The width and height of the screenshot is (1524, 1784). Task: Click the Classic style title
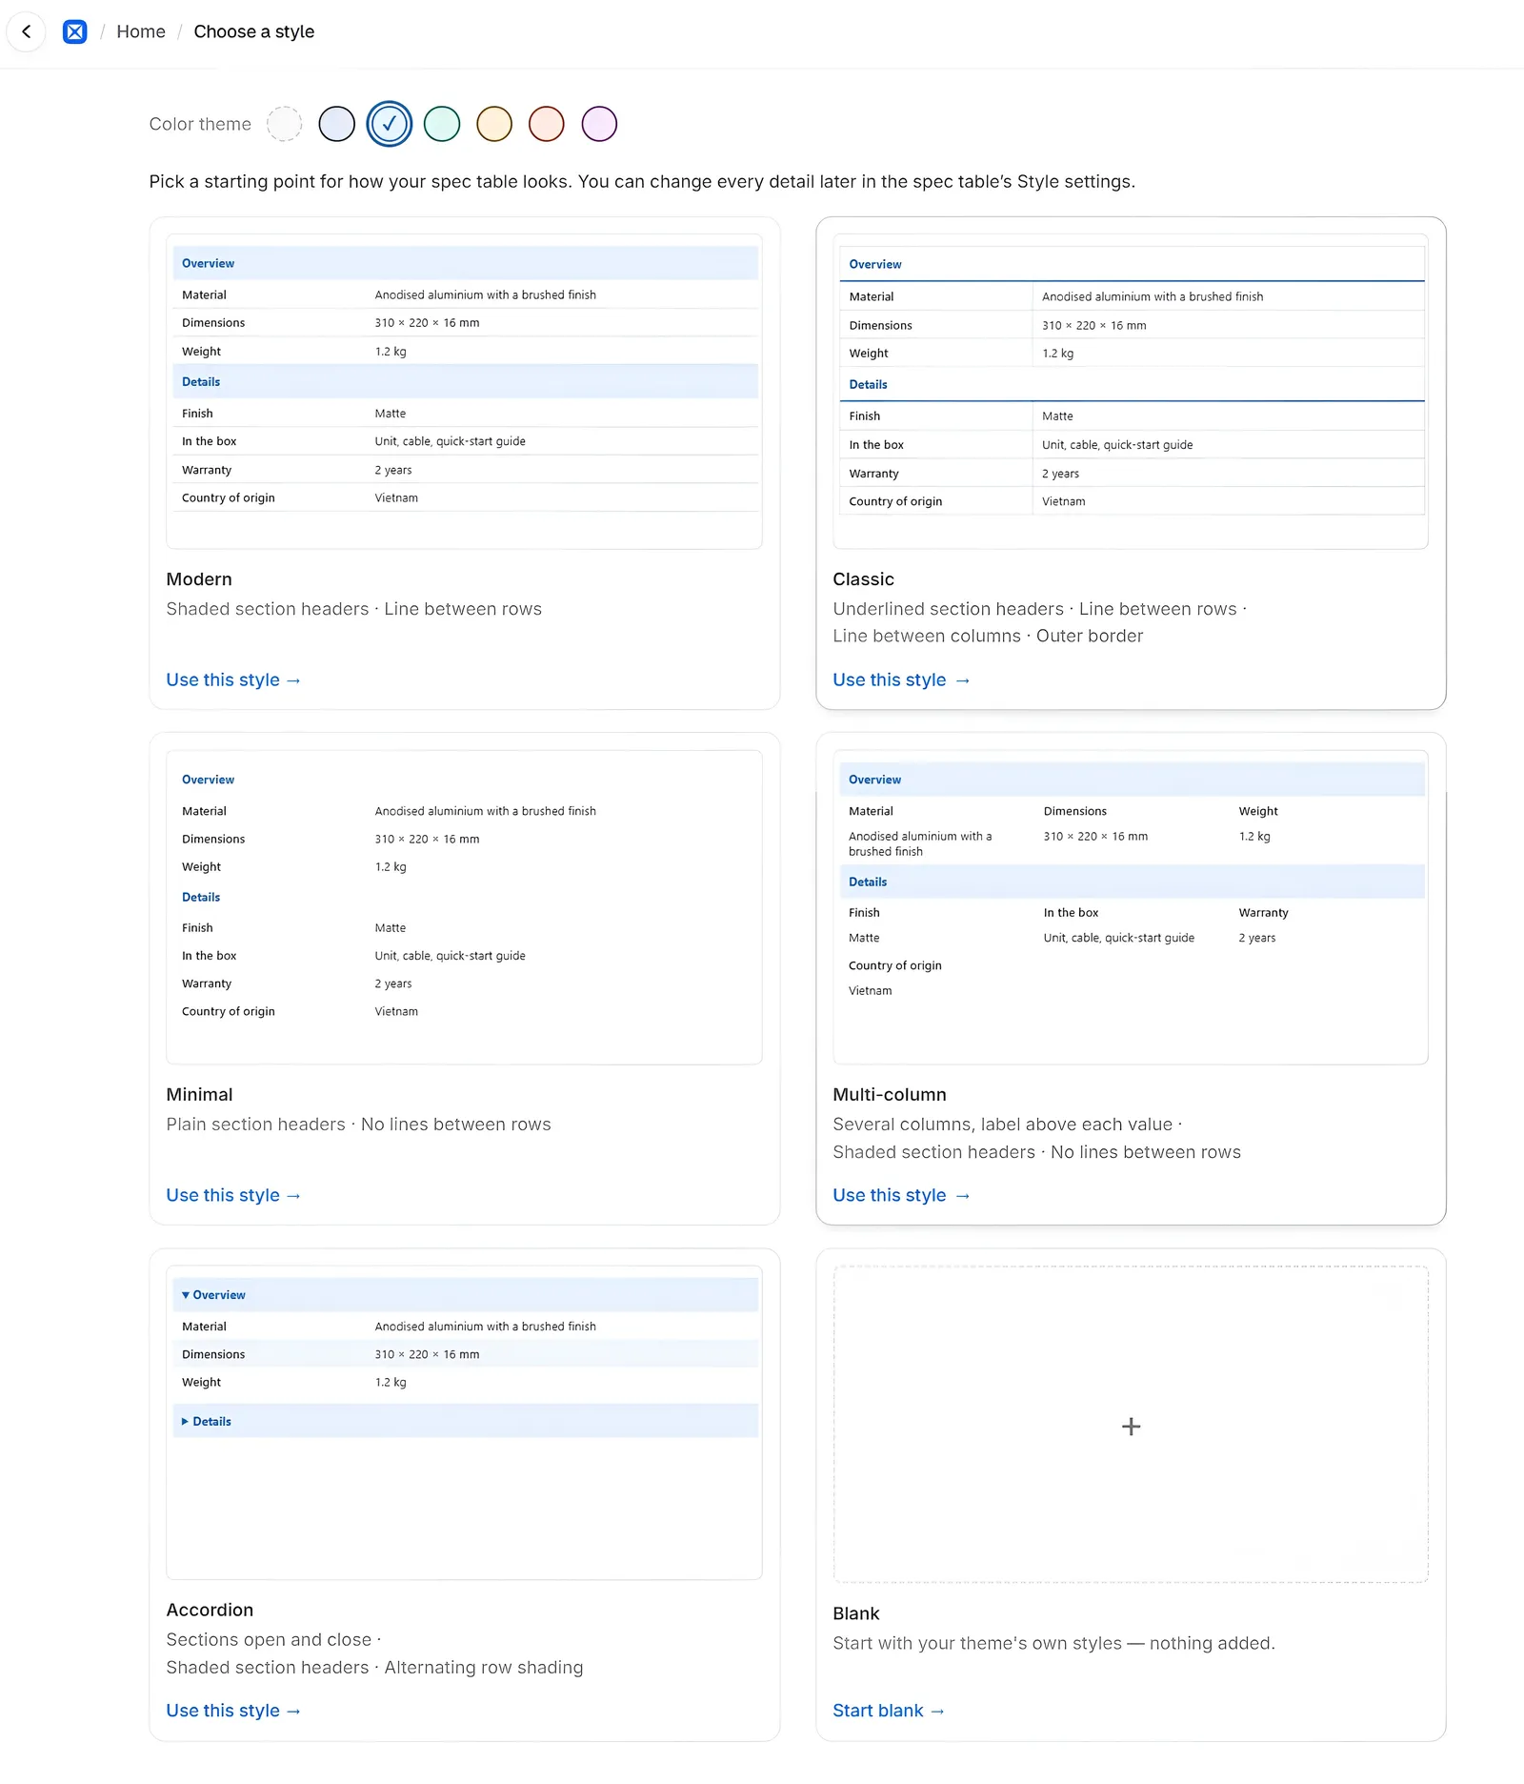coord(864,579)
